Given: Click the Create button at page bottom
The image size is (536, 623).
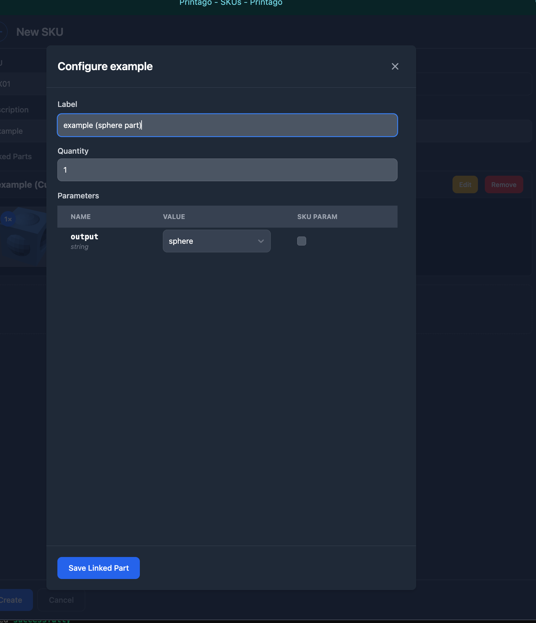Looking at the screenshot, I should (14, 600).
